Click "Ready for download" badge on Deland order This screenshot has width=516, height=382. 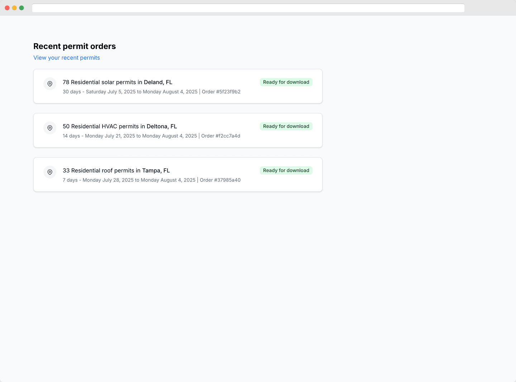click(x=286, y=82)
